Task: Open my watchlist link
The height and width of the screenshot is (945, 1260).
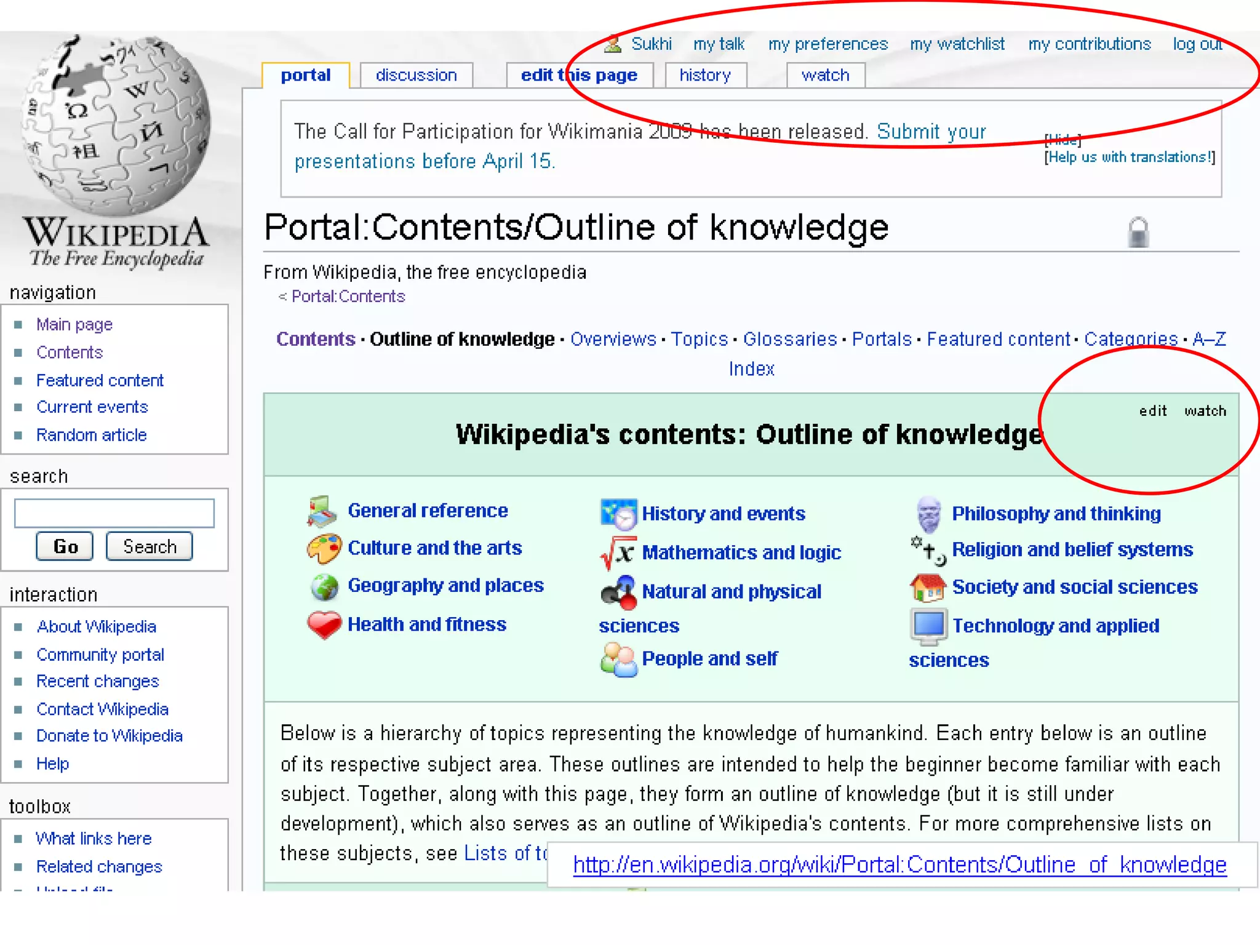Action: 957,44
